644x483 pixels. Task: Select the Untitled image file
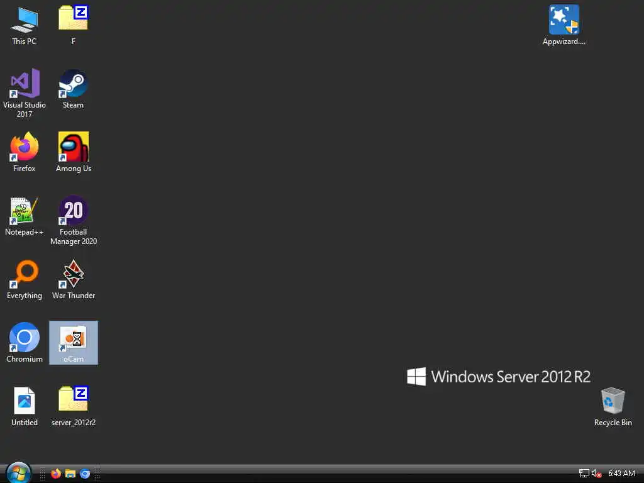25,407
